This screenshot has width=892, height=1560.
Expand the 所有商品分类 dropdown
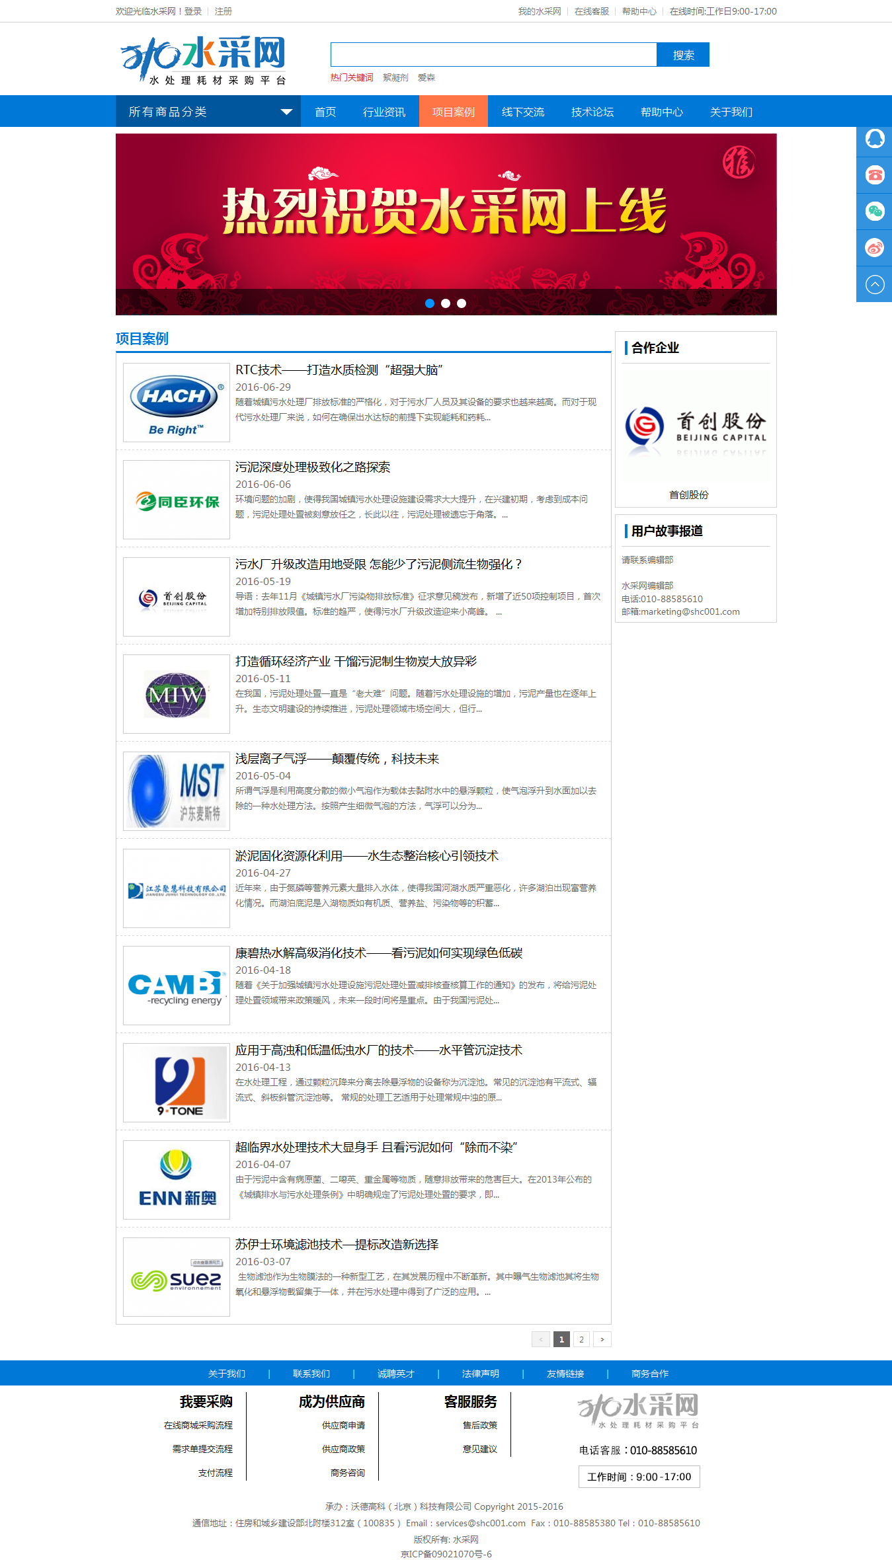(208, 112)
